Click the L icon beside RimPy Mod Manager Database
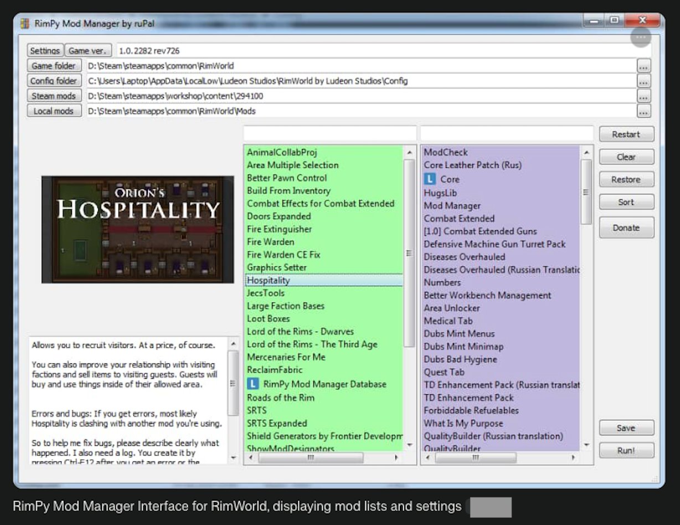This screenshot has height=525, width=680. point(253,384)
